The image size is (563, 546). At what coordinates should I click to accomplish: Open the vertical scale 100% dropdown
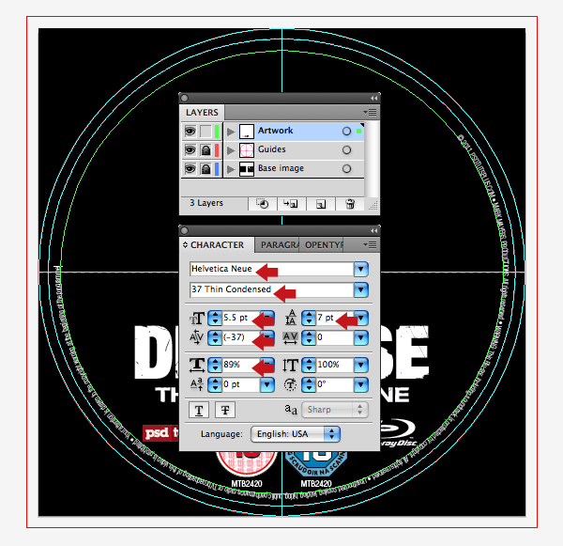(361, 365)
